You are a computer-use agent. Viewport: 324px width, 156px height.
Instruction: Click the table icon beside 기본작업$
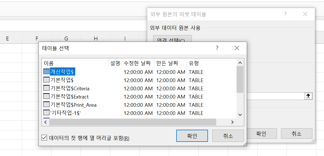tap(46, 80)
